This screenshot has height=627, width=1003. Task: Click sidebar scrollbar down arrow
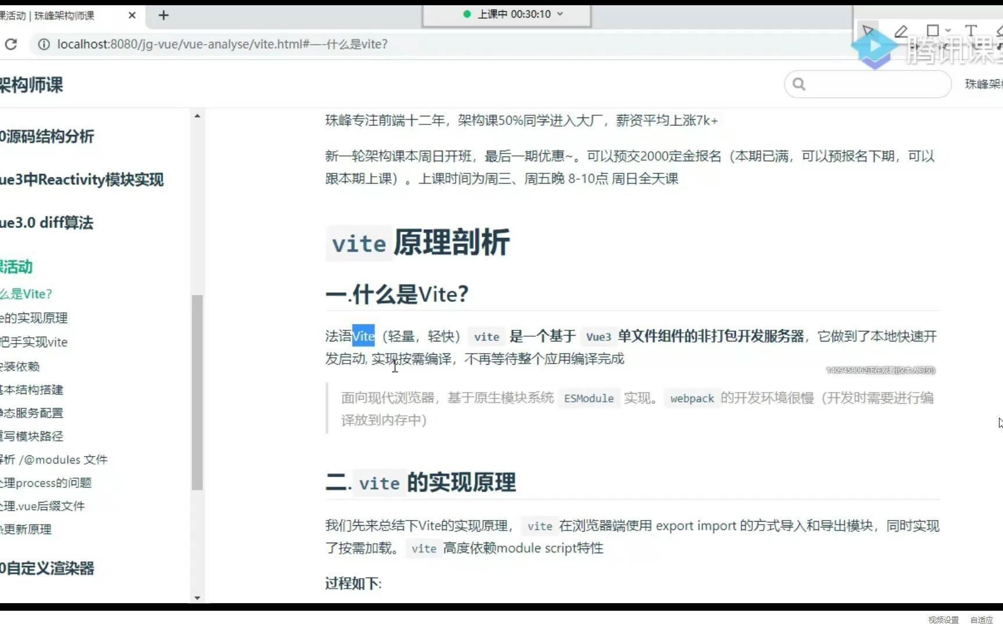tap(197, 597)
